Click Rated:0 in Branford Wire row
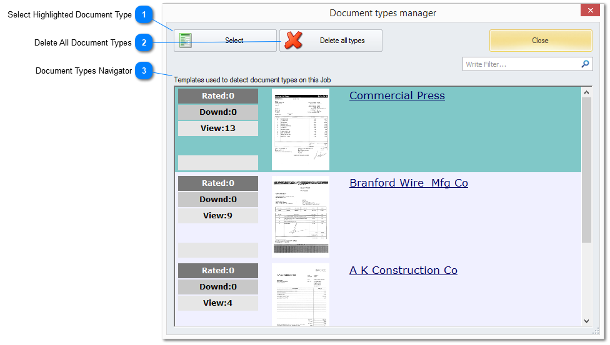This screenshot has height=345, width=610. pos(218,183)
